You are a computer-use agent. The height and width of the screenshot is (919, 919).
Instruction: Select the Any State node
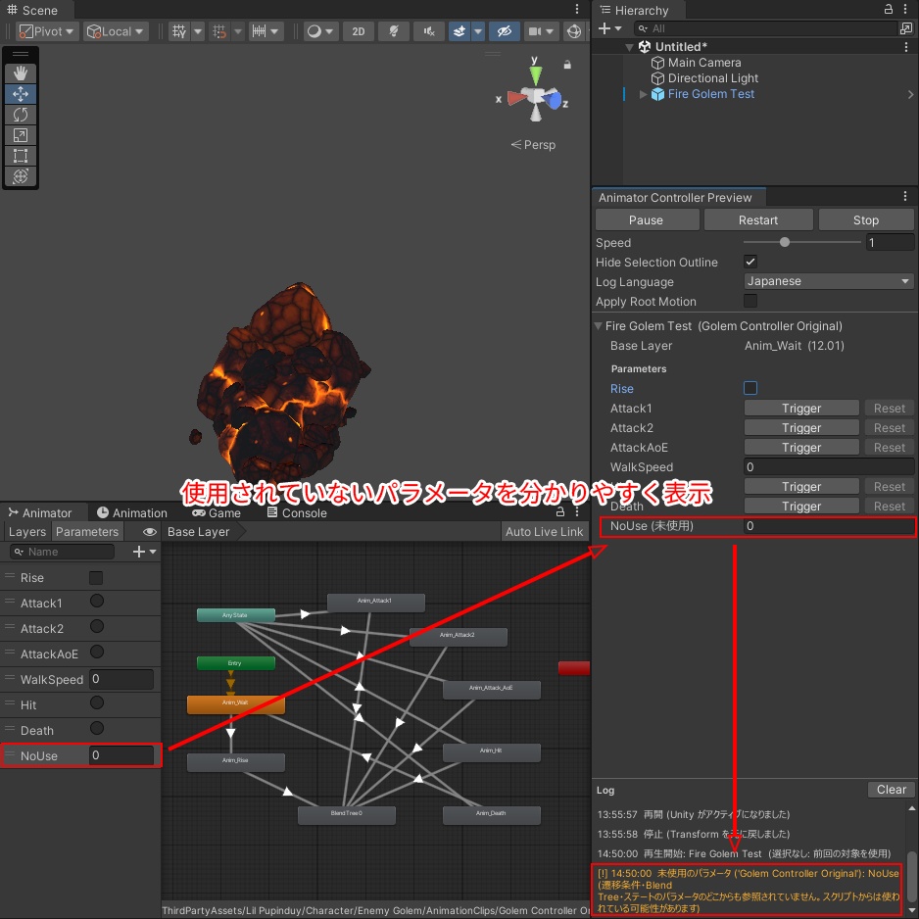coord(235,615)
